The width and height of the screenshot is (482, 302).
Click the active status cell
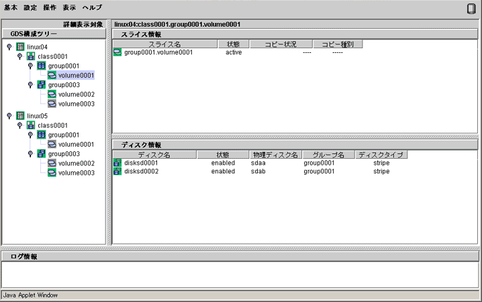234,52
